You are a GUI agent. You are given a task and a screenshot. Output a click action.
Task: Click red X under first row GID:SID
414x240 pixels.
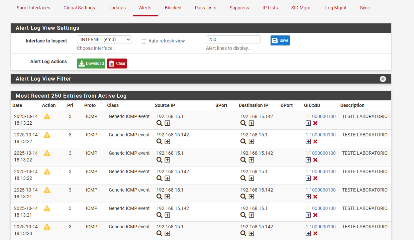click(x=315, y=123)
